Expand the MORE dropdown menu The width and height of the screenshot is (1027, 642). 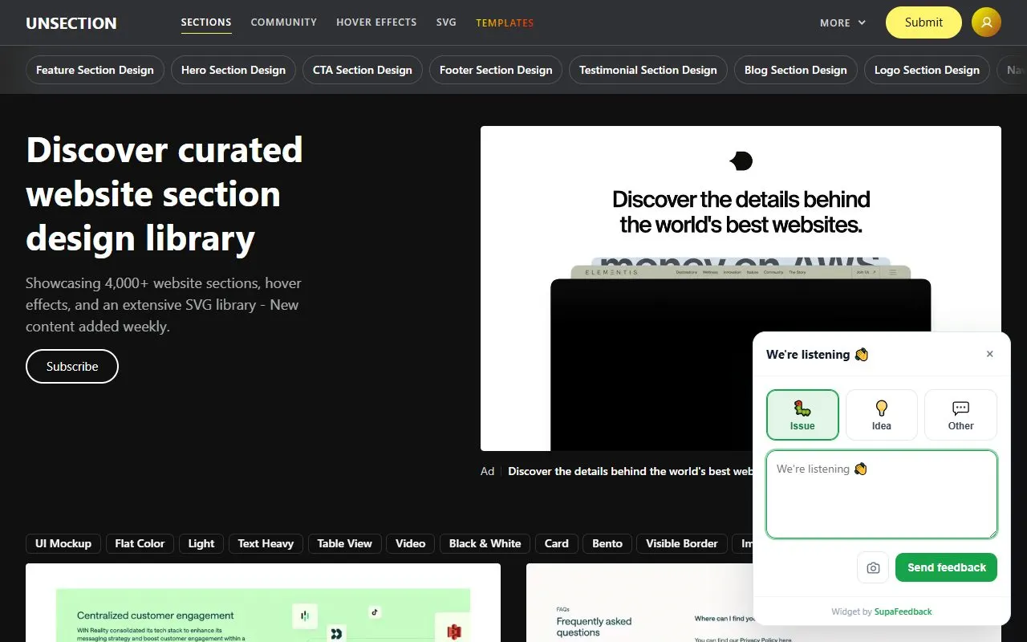point(842,22)
